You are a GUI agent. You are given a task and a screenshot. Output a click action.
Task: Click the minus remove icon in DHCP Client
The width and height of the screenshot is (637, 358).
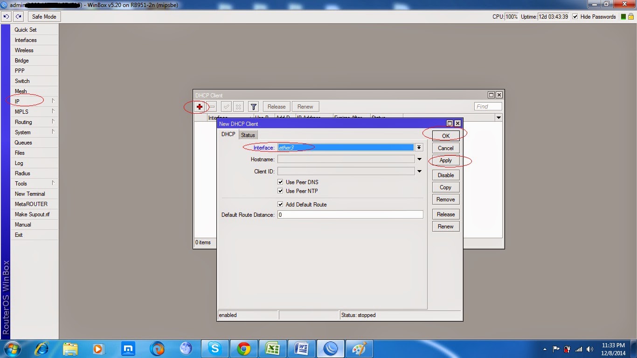point(211,107)
